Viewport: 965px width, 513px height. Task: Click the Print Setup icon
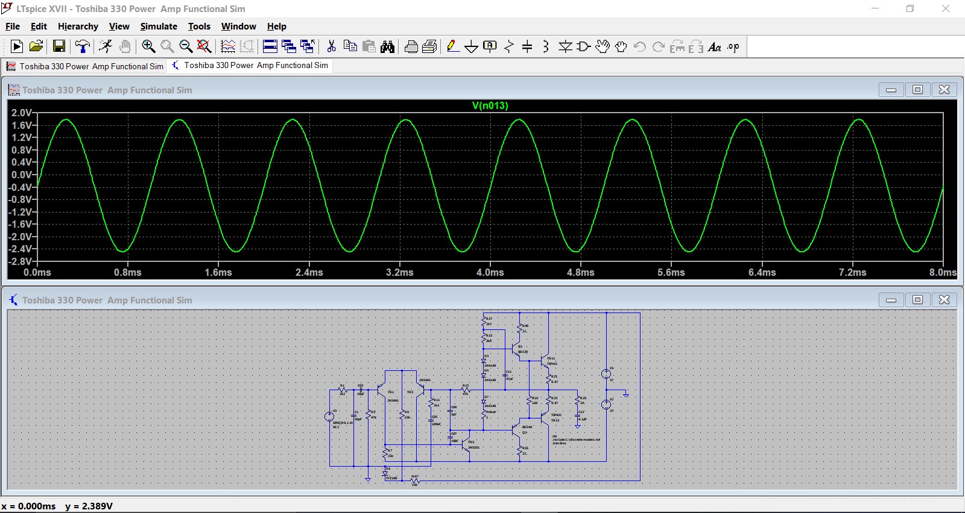tap(411, 46)
